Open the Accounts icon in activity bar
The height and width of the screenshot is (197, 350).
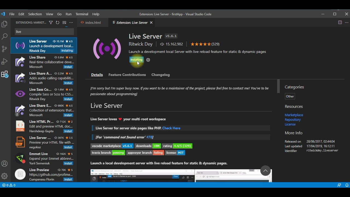pyautogui.click(x=4, y=164)
